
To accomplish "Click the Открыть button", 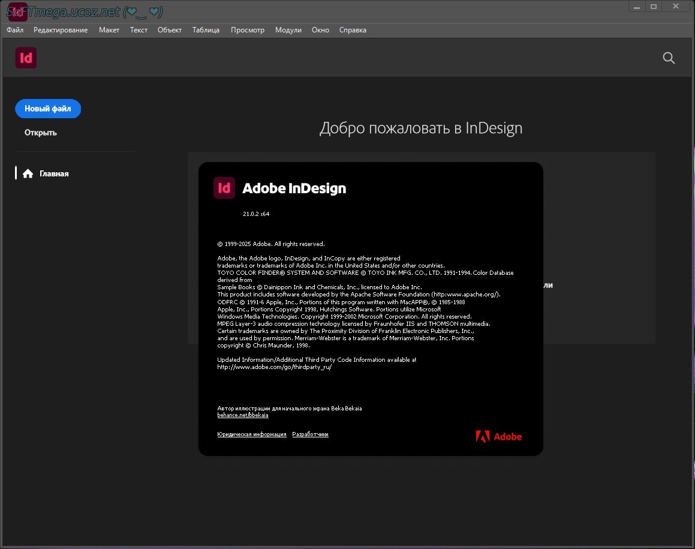I will pyautogui.click(x=41, y=133).
